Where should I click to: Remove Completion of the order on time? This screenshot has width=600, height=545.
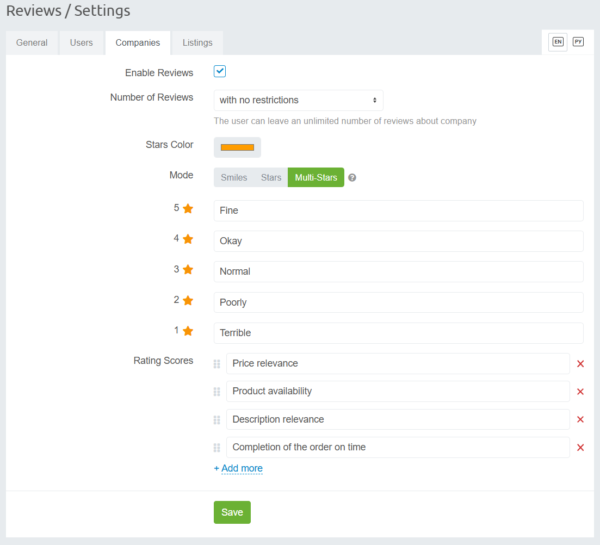tap(580, 448)
